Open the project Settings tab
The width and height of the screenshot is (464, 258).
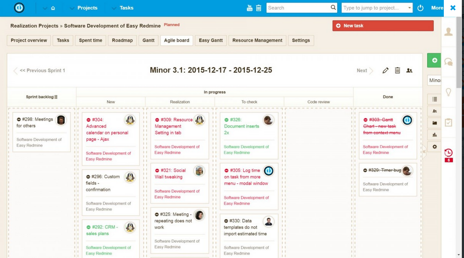click(x=301, y=40)
